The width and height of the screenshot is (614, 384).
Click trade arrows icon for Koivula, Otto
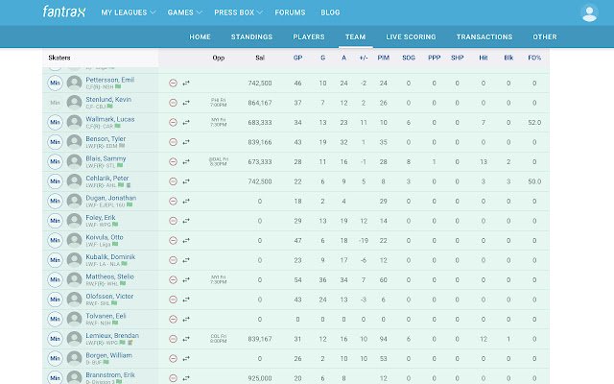click(x=186, y=240)
